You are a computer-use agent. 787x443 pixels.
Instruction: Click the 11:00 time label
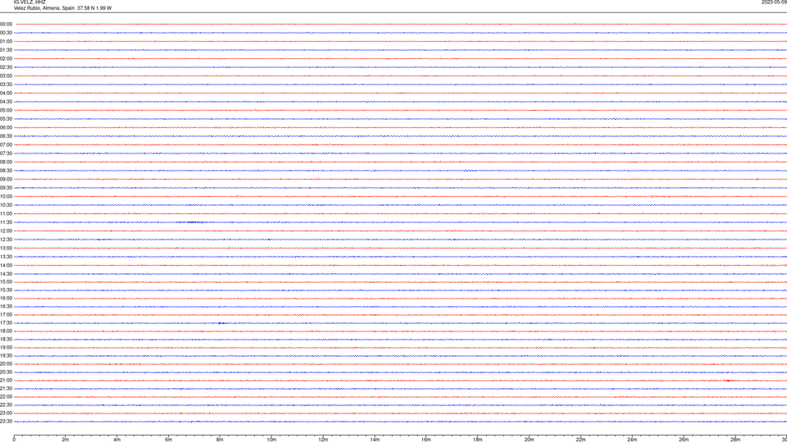click(x=6, y=213)
